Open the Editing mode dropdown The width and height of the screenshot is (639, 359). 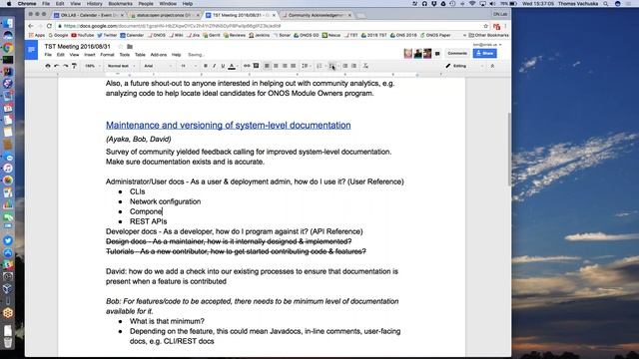tap(463, 66)
